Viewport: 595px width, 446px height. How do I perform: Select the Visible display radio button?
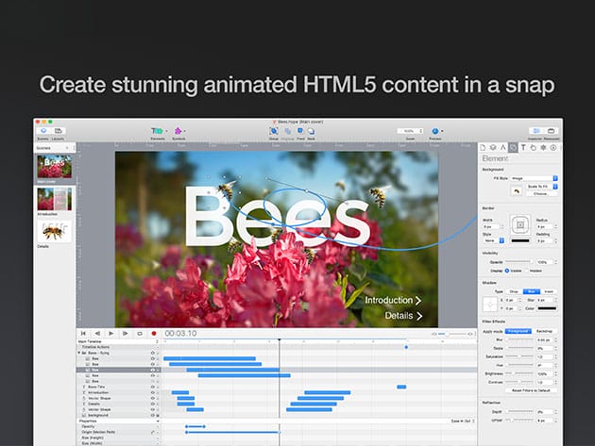(508, 270)
